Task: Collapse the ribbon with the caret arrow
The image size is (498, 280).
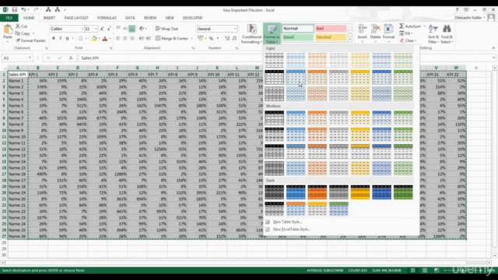Action: click(x=493, y=48)
